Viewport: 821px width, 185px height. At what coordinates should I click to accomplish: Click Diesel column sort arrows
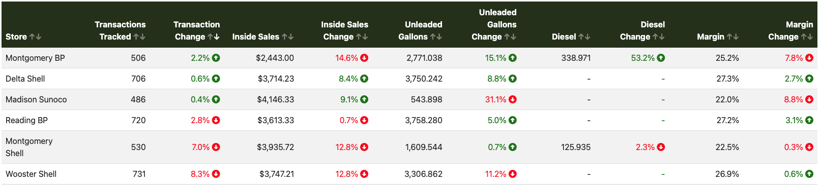click(584, 37)
